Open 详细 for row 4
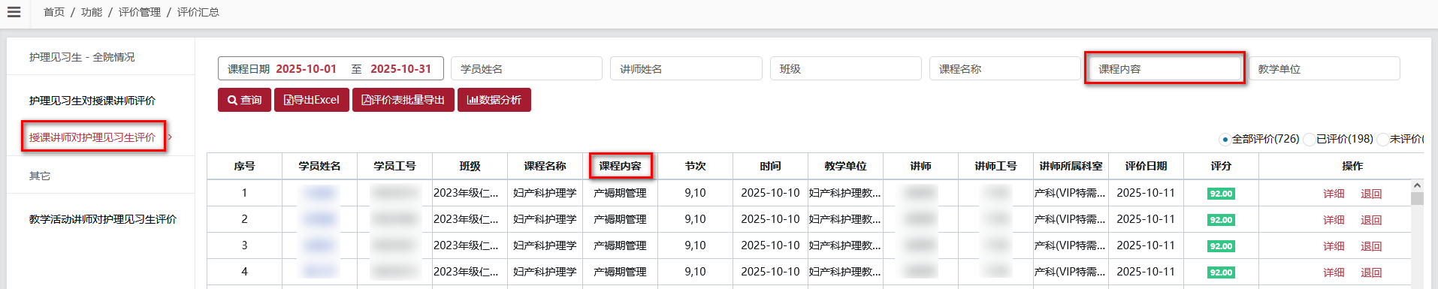The height and width of the screenshot is (289, 1438). coord(1334,272)
